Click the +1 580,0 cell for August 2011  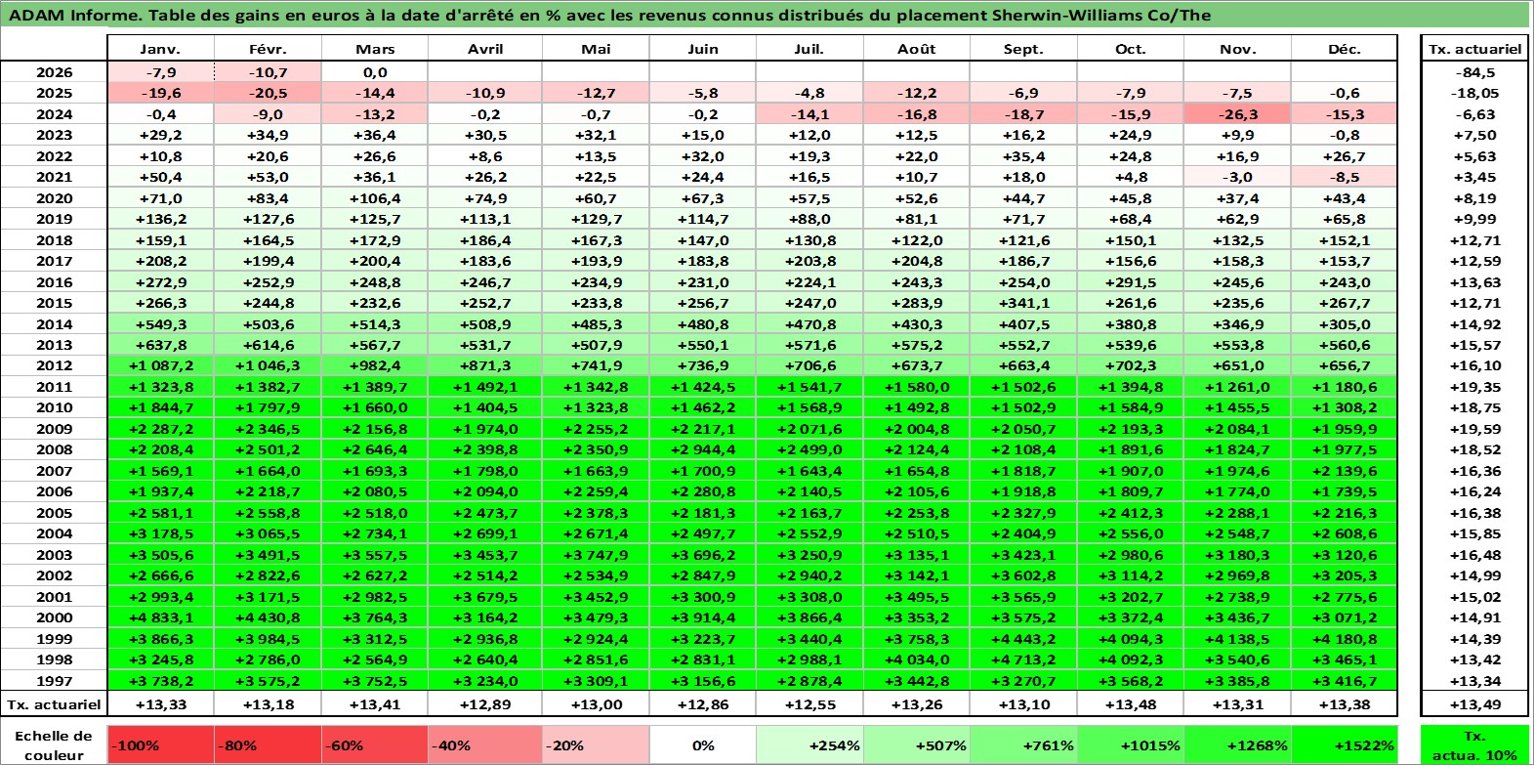tap(917, 387)
